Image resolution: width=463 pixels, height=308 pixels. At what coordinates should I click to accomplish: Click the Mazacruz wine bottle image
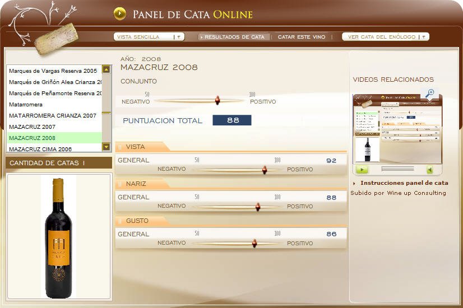tap(58, 238)
